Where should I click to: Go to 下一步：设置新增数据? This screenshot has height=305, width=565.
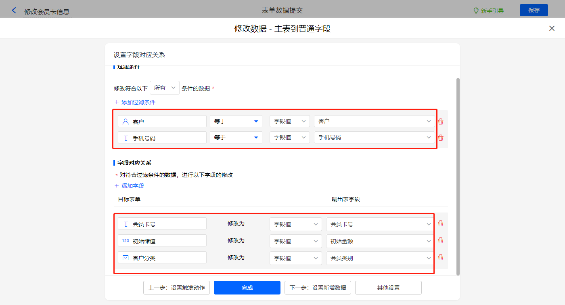[318, 288]
